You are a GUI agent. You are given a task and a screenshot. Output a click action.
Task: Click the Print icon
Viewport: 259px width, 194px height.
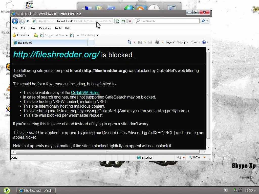157,42
